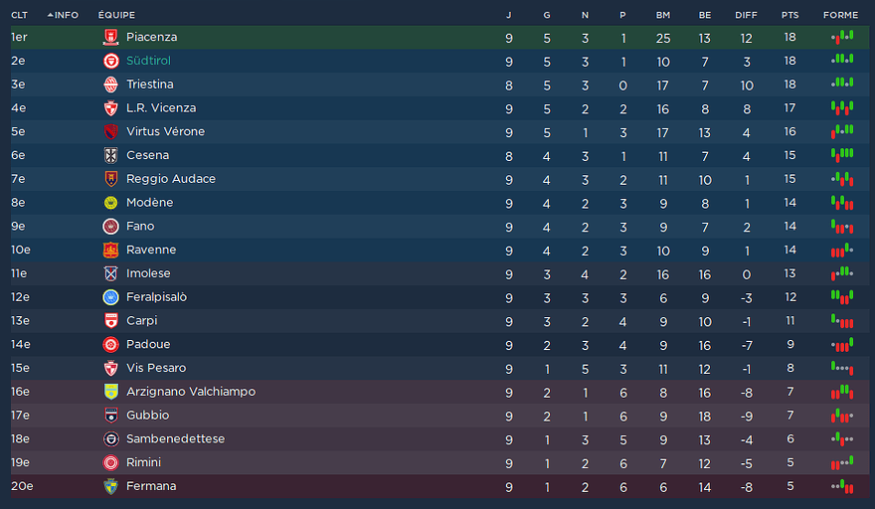Sort standings by PTS column header
Screen dimensions: 875x509
(x=790, y=15)
